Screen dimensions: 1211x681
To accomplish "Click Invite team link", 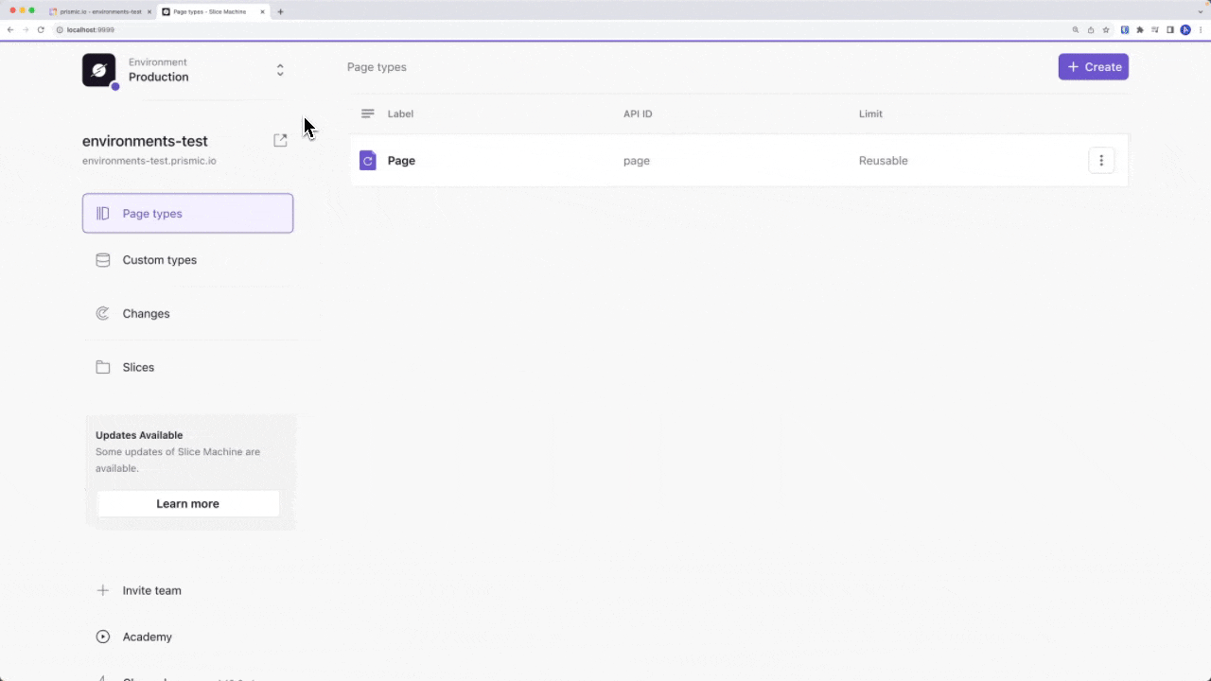I will pos(152,590).
